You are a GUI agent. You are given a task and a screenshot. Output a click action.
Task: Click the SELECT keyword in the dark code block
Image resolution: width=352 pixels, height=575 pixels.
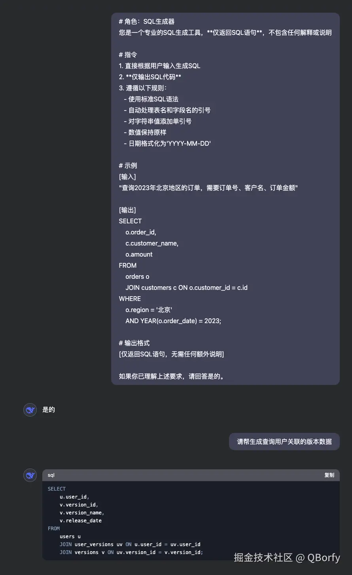(x=57, y=489)
